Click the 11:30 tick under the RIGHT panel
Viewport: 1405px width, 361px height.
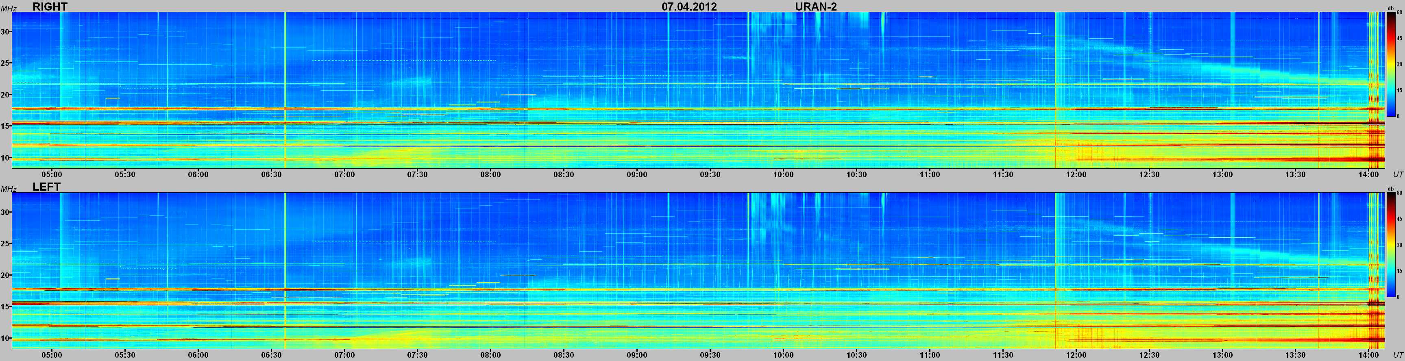tap(1003, 174)
